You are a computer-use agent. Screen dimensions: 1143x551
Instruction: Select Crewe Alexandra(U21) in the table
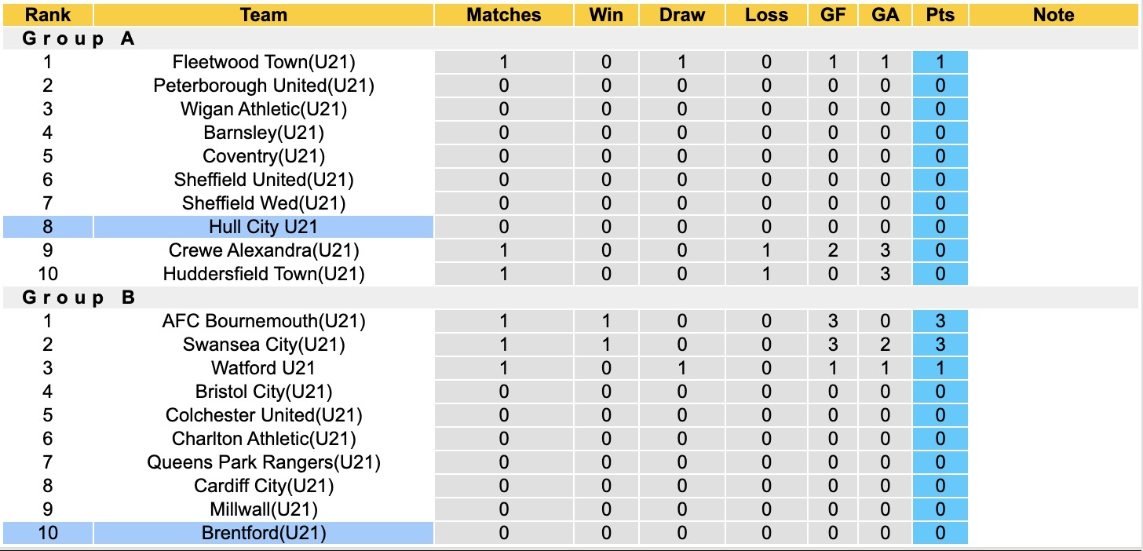[x=264, y=250]
